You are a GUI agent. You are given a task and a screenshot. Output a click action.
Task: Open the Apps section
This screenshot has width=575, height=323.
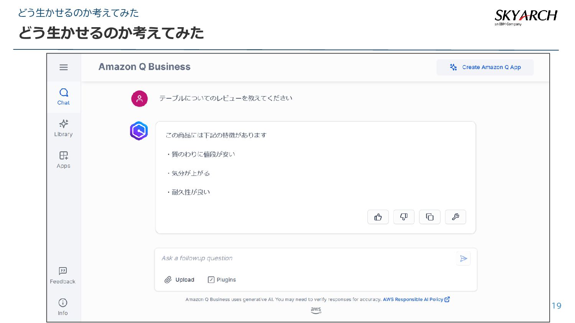click(64, 160)
